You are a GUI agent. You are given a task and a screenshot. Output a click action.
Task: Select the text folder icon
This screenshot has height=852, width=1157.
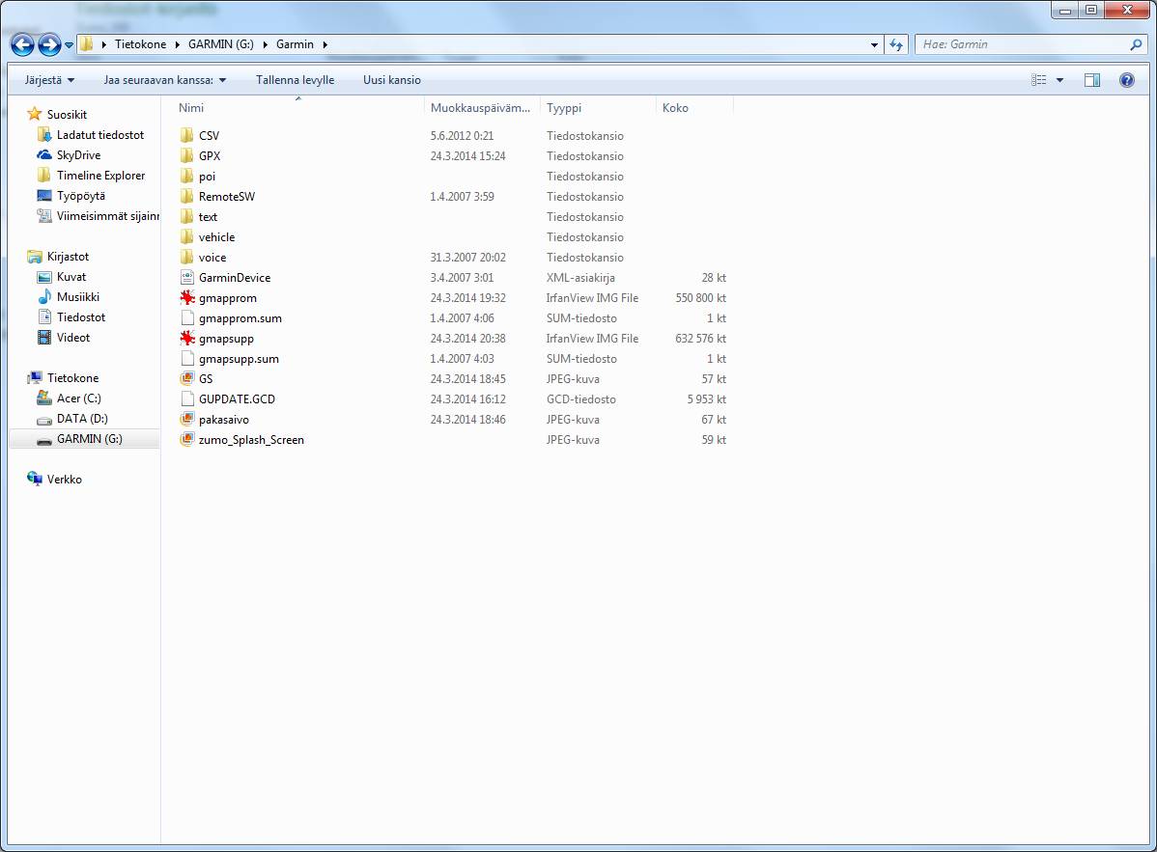187,217
